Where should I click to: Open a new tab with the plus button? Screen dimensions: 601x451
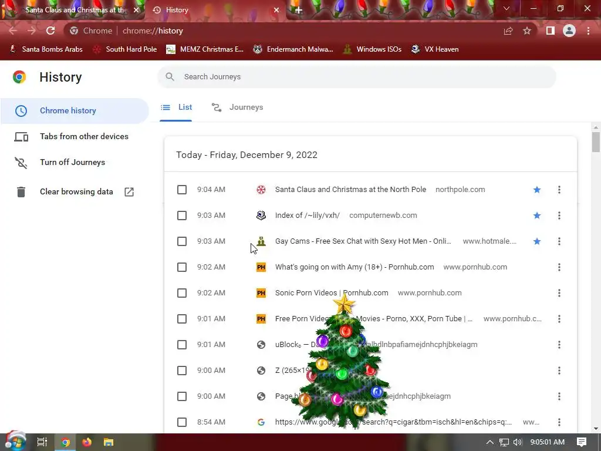click(x=299, y=10)
